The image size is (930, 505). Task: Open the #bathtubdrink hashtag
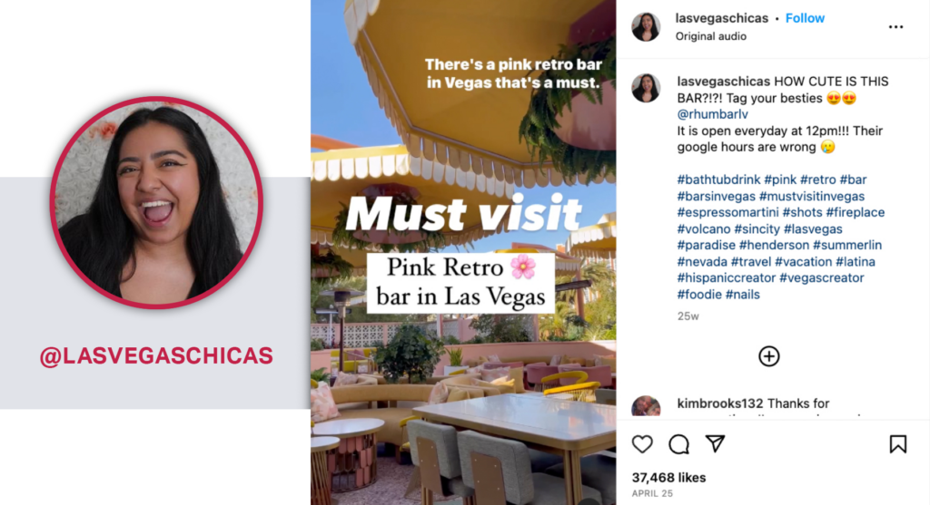coord(718,180)
